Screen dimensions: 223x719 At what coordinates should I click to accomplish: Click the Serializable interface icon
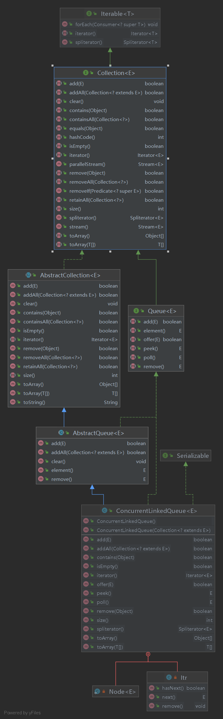pos(165,456)
